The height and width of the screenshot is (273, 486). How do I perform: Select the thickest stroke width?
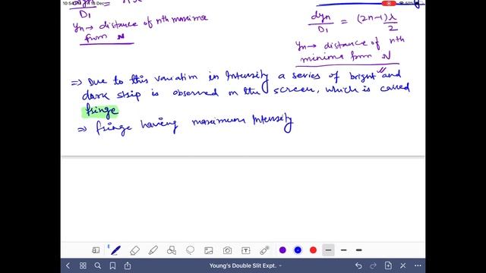[359, 250]
